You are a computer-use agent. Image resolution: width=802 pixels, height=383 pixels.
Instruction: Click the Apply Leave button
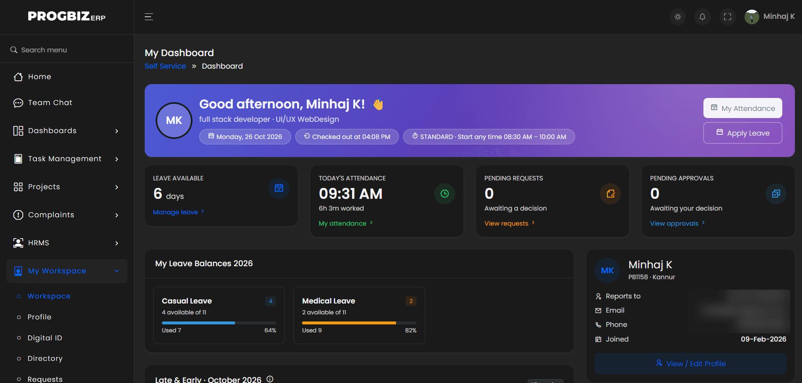742,133
